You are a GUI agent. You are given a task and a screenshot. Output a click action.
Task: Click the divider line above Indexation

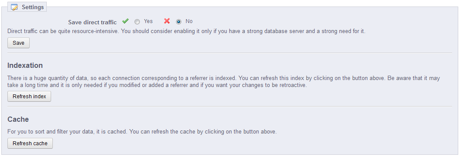click(230, 53)
